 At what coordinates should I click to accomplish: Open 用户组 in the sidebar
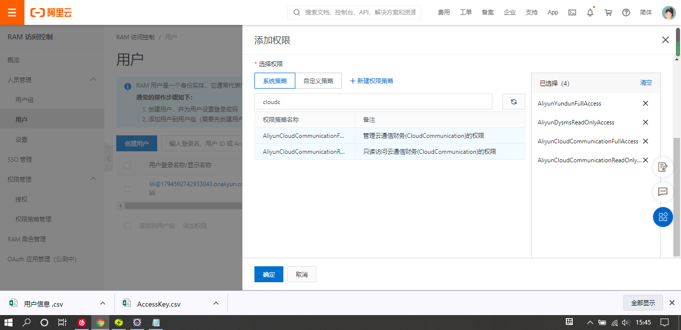click(x=24, y=100)
